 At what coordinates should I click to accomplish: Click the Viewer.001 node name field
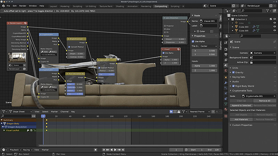click(x=208, y=21)
